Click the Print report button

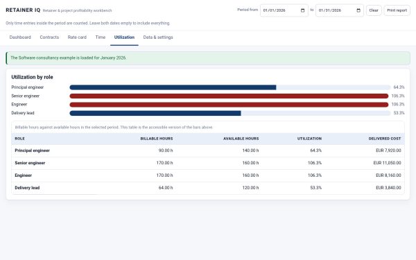coord(397,10)
